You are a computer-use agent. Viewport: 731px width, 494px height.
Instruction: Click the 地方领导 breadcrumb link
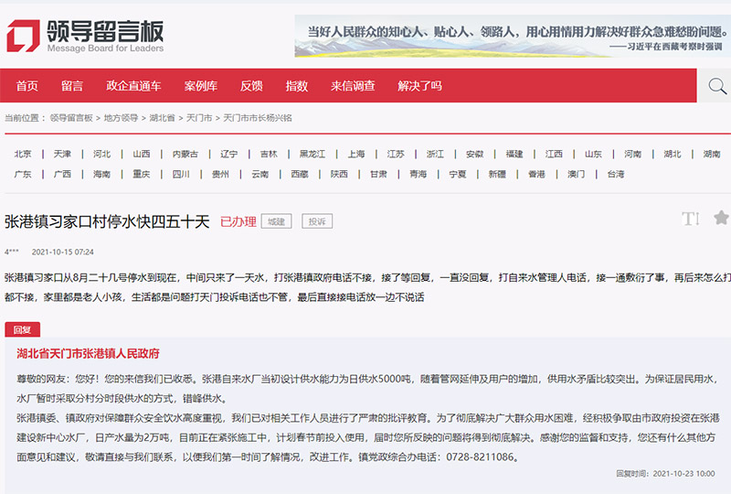click(x=121, y=118)
